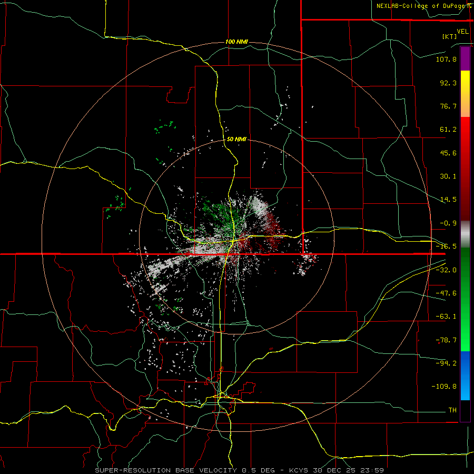The image size is (474, 474).
Task: Pick the red band on velocity color bar
Action: coord(465,169)
